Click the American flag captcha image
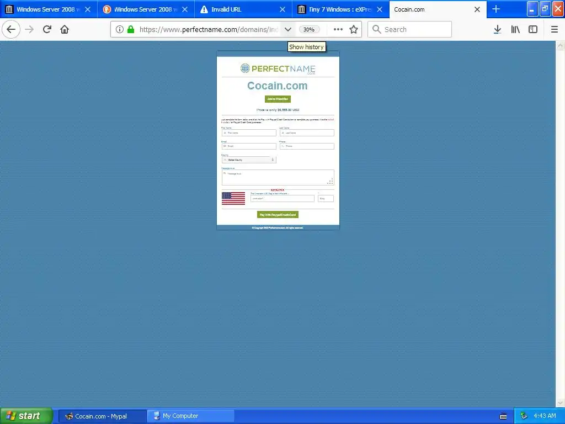The image size is (565, 424). pyautogui.click(x=233, y=198)
